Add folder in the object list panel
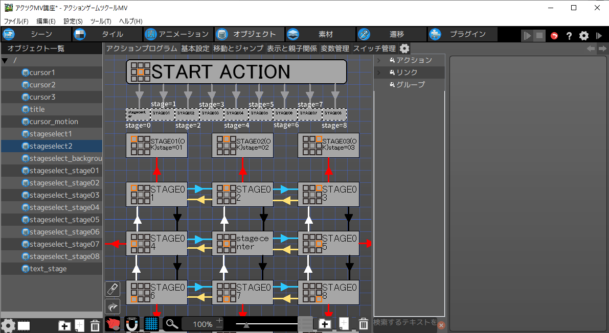Screen dimensions: 609x333 [64, 325]
